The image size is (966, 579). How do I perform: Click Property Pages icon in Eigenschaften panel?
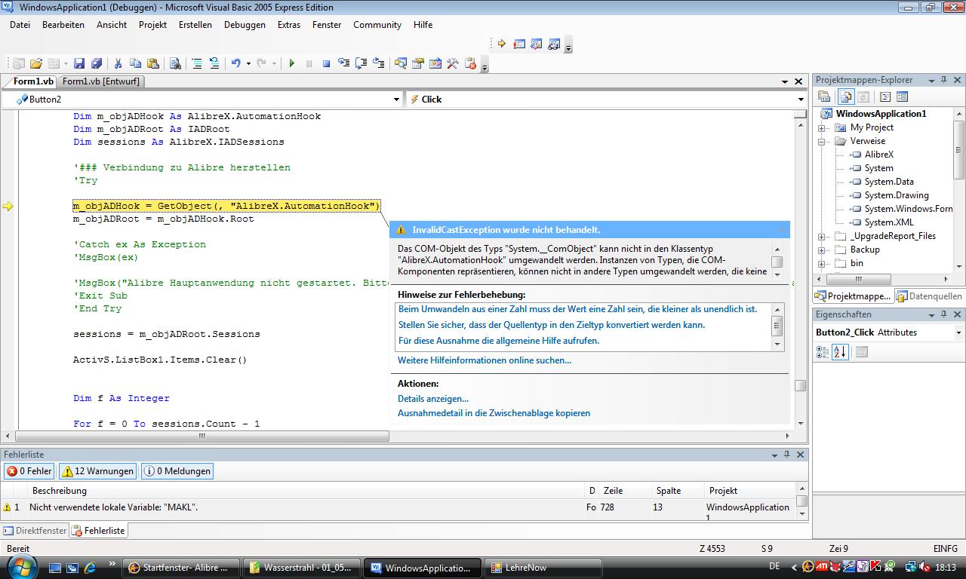[862, 352]
